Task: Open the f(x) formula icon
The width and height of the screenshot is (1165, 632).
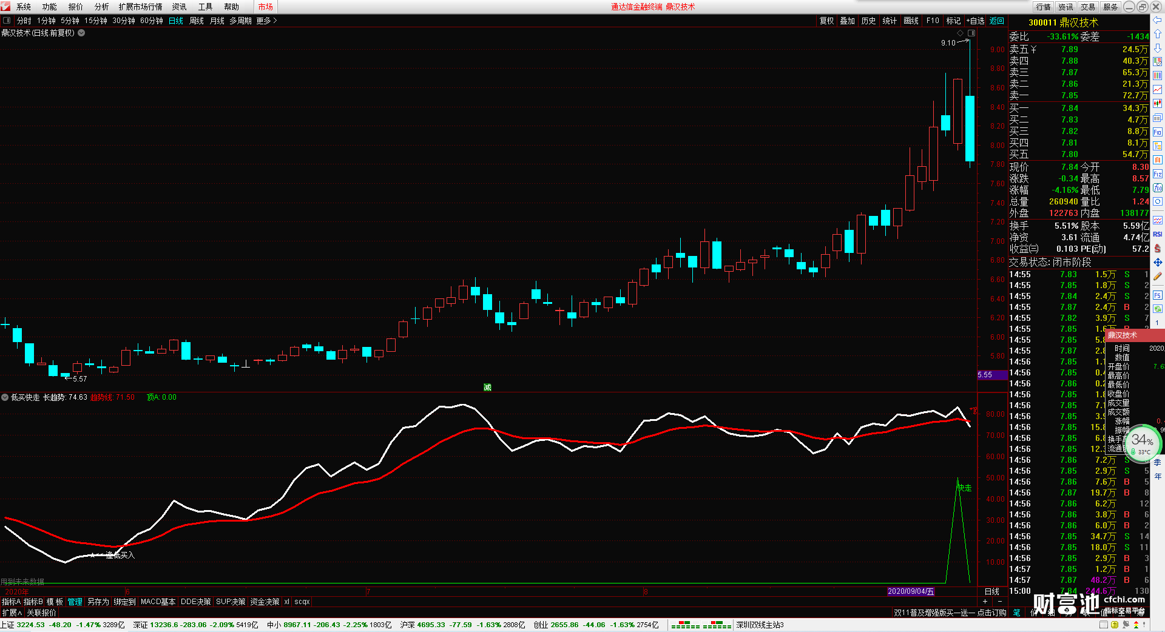Action: [x=1158, y=188]
